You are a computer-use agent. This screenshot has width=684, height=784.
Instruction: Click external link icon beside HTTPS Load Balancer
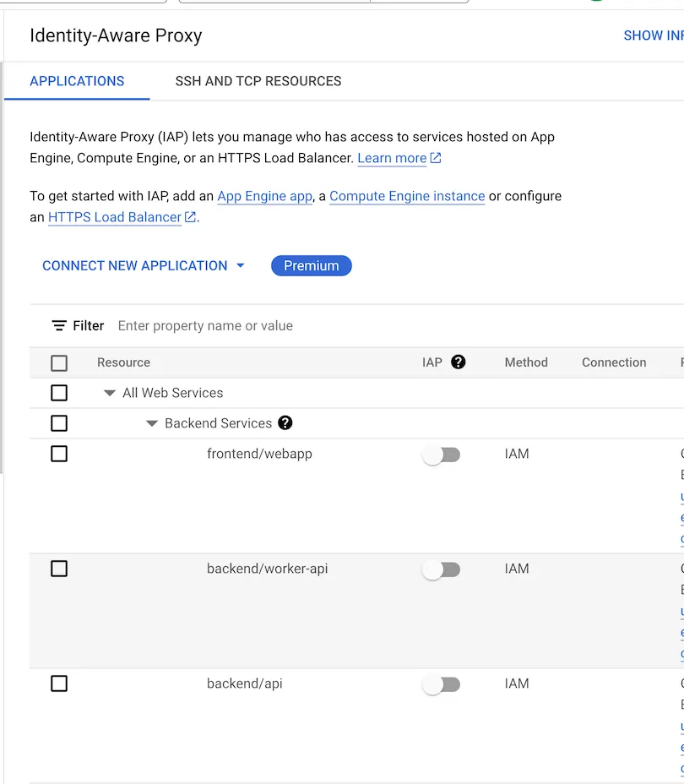[191, 217]
